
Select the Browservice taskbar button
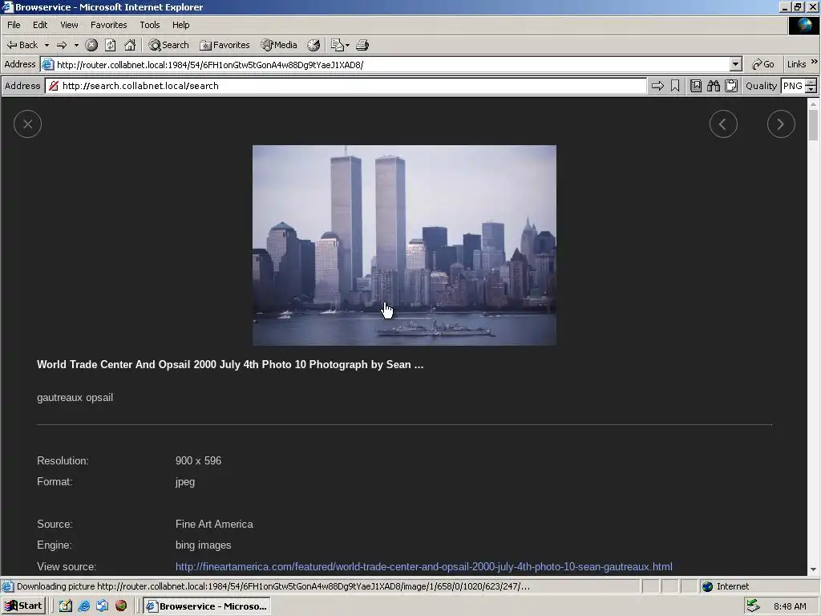[207, 606]
